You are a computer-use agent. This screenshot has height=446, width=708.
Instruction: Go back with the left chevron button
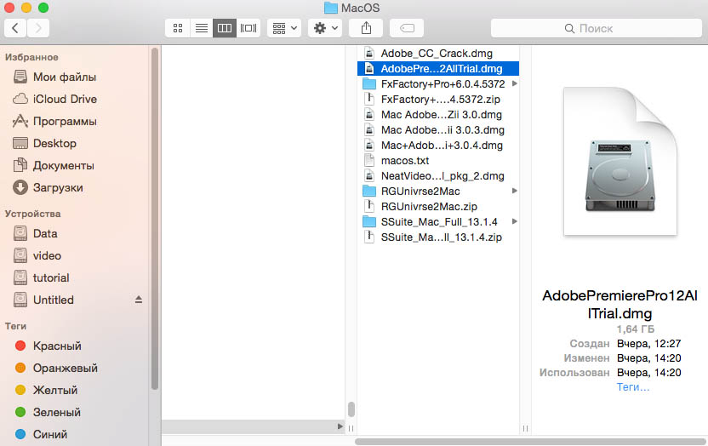(15, 28)
